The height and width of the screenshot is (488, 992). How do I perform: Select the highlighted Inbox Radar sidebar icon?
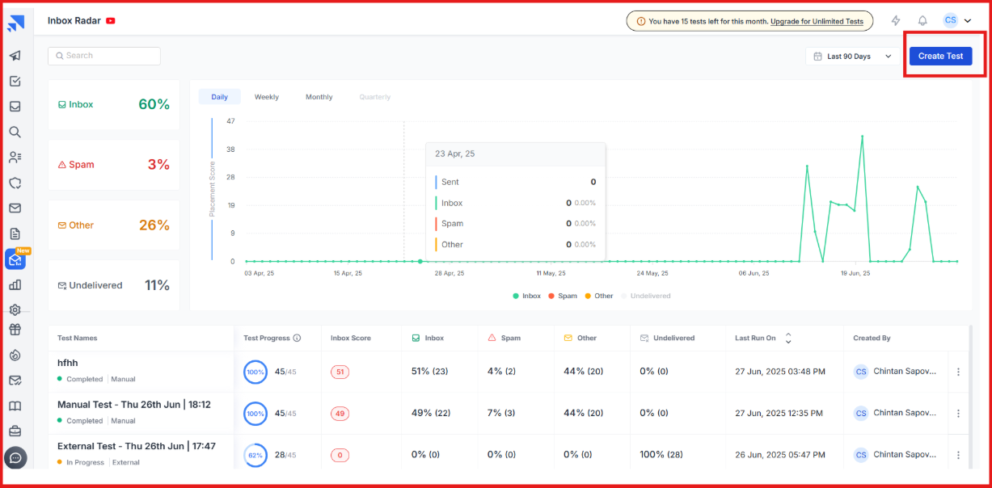16,259
